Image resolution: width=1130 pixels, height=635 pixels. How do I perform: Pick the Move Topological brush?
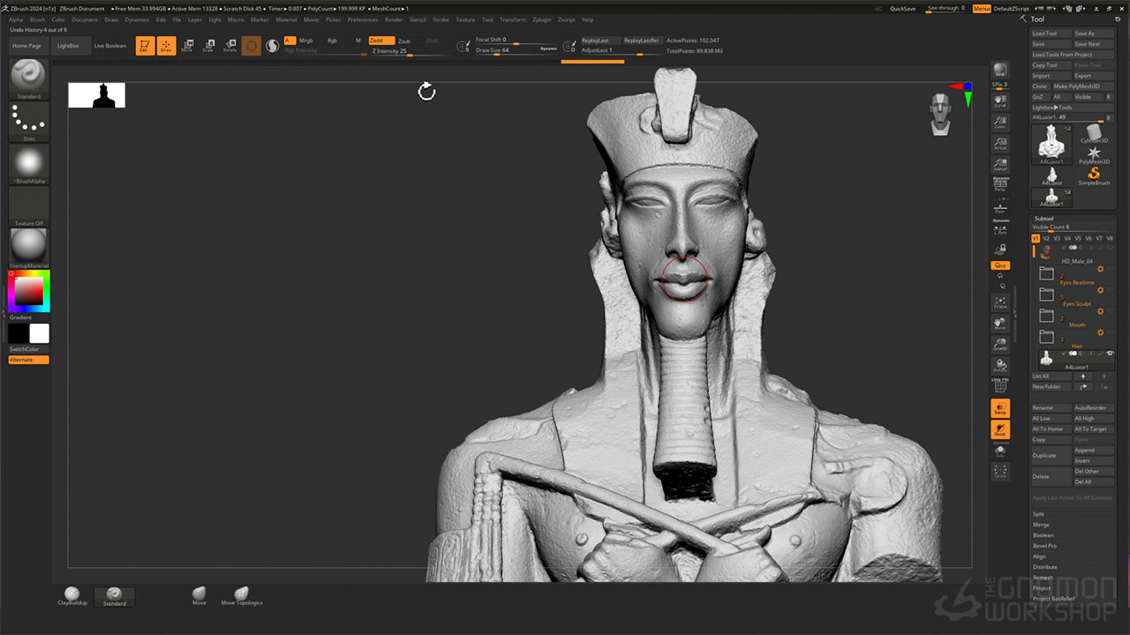(x=241, y=595)
